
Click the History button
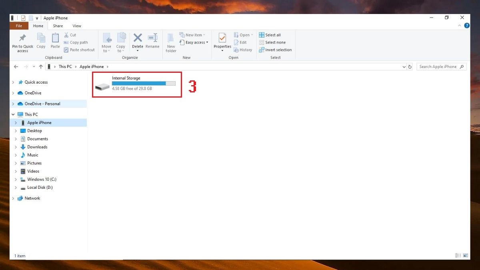point(243,50)
